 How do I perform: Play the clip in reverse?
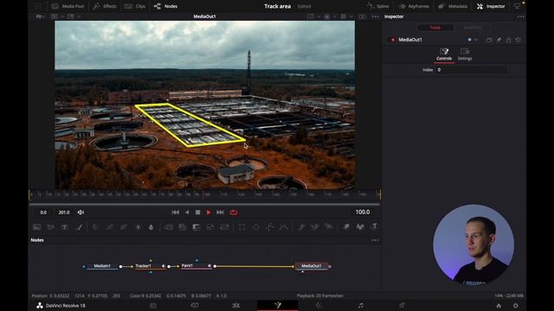[x=187, y=213]
